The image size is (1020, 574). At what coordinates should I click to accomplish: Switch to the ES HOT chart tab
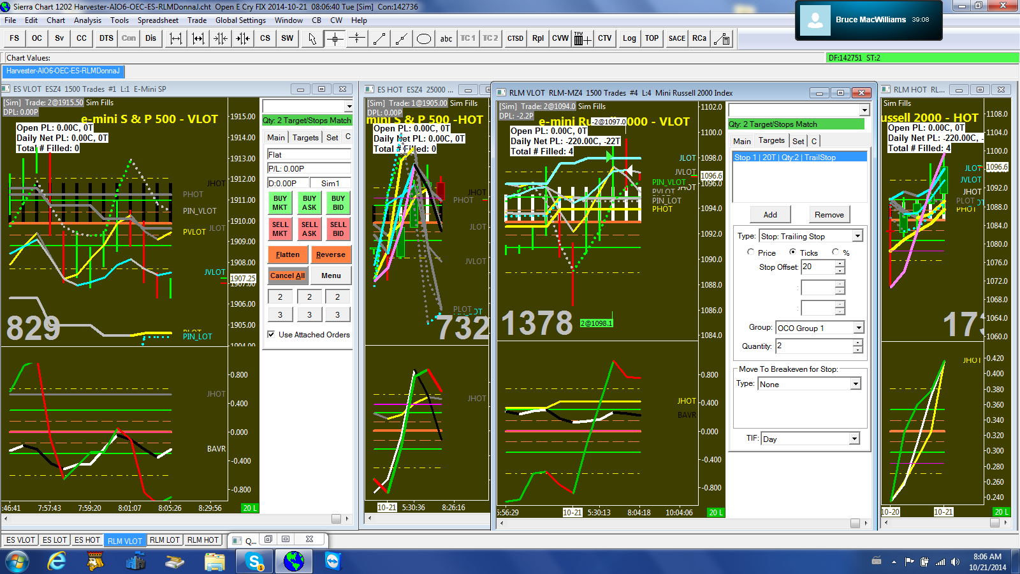pyautogui.click(x=87, y=540)
